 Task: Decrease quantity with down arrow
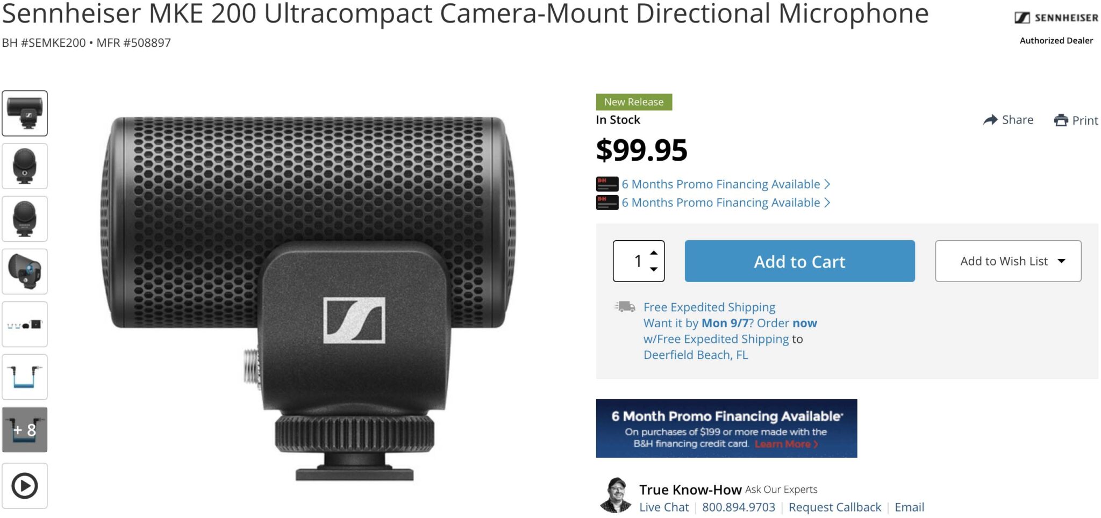[654, 269]
